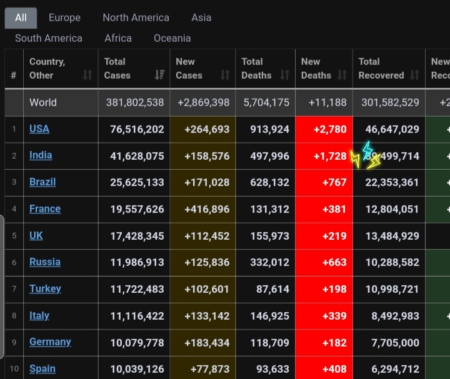This screenshot has height=379, width=450.
Task: Open the USA country link
Action: tap(39, 129)
